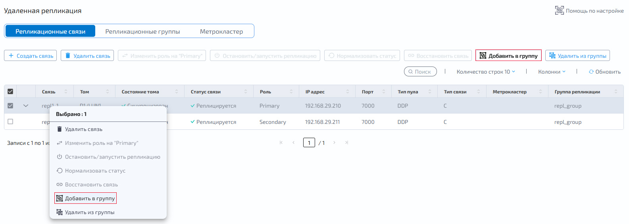This screenshot has width=629, height=224.
Task: Click refresh icon in toolbar Нормализовать статус
Action: (x=331, y=56)
